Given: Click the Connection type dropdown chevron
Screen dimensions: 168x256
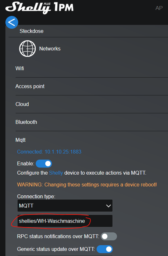Looking at the screenshot, I should [108, 206].
